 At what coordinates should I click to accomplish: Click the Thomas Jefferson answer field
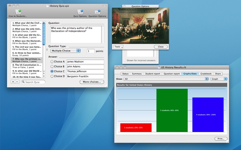85,71
